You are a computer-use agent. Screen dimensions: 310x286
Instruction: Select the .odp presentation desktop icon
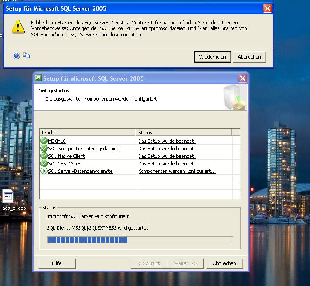pos(8,196)
